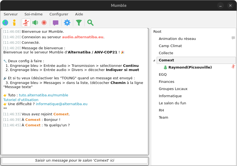Image resolution: width=237 pixels, height=166 pixels.
Task: Click the purple chat bubble icon
Action: [56, 23]
